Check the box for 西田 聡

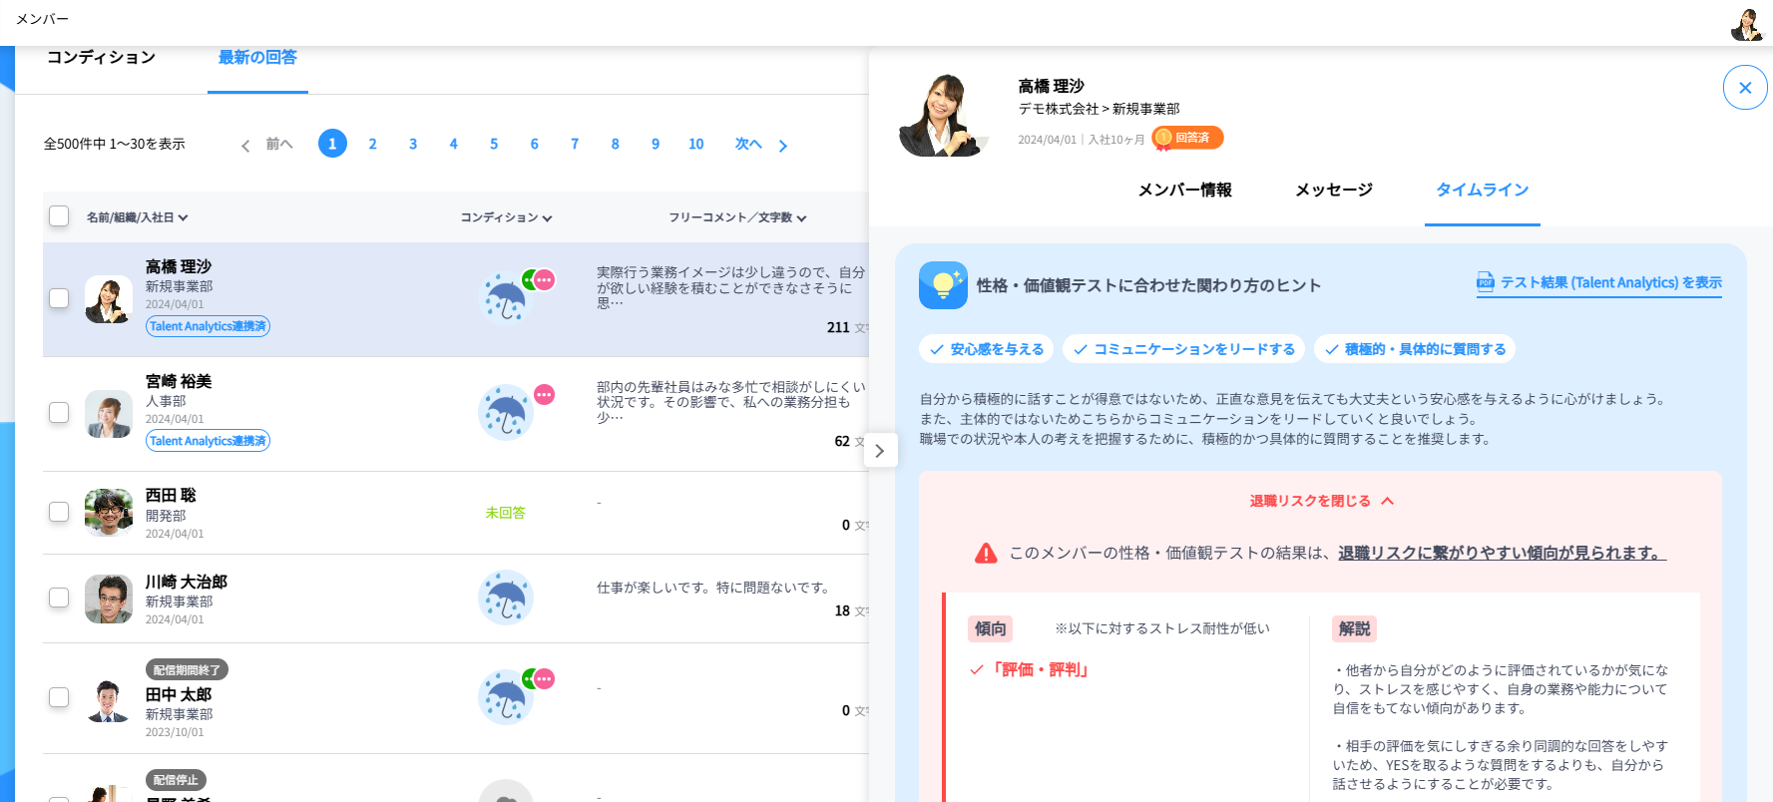pyautogui.click(x=59, y=512)
